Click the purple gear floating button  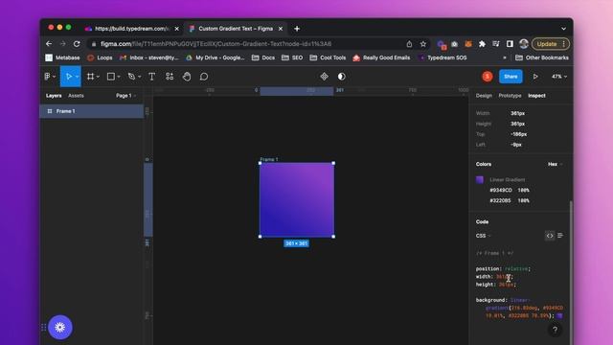pos(60,327)
